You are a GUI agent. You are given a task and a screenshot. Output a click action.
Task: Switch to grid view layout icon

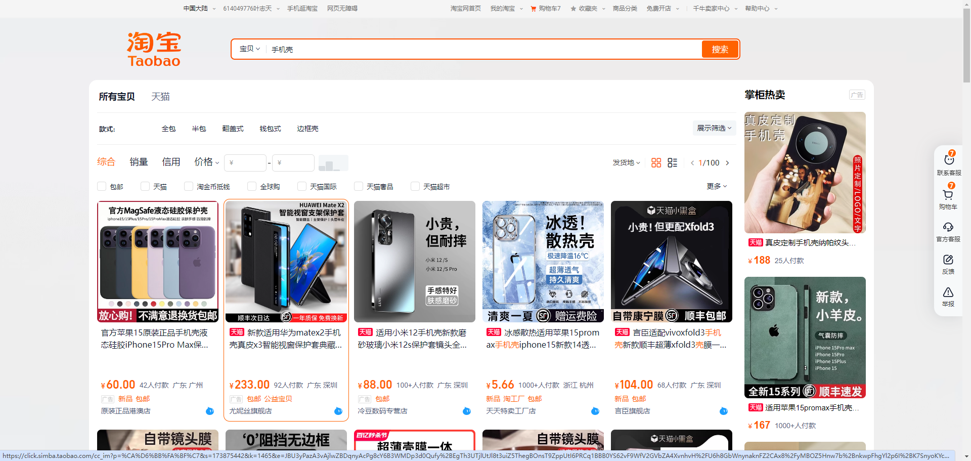[x=656, y=162]
